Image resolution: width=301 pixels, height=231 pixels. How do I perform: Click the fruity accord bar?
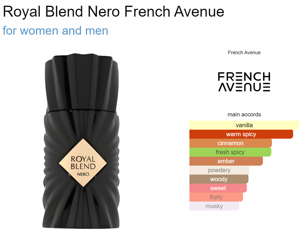pyautogui.click(x=216, y=197)
